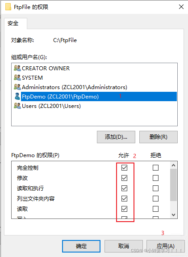This screenshot has height=257, width=188.
Task: Click the SYSTEM group icon
Action: click(17, 77)
